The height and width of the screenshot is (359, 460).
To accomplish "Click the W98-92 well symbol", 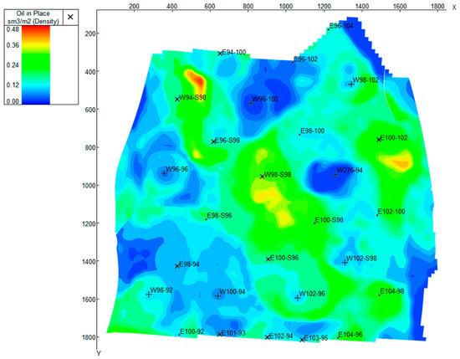I will 149,294.
